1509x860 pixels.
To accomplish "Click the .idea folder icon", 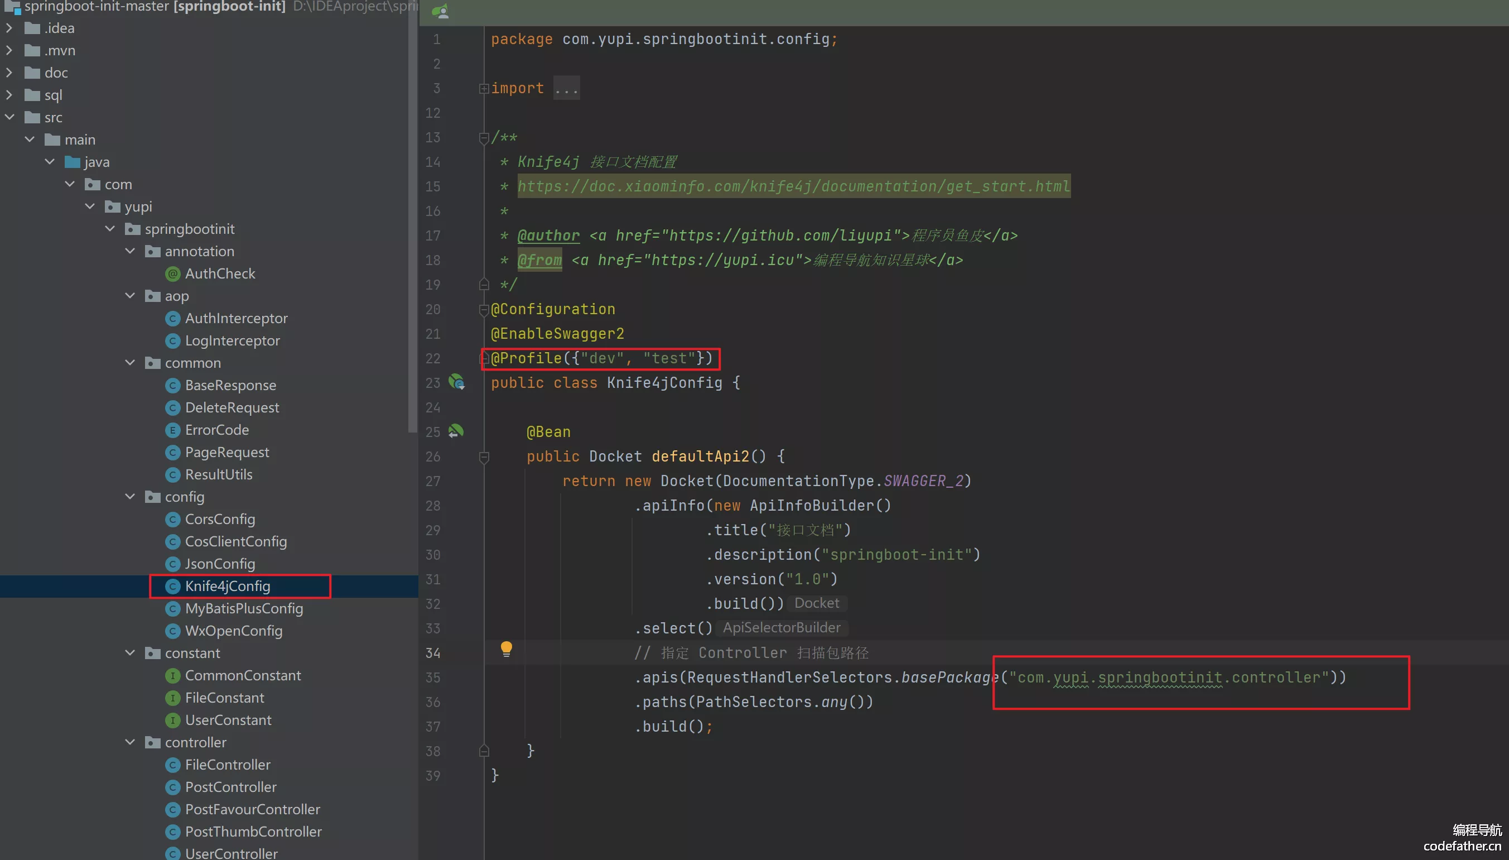I will click(32, 28).
